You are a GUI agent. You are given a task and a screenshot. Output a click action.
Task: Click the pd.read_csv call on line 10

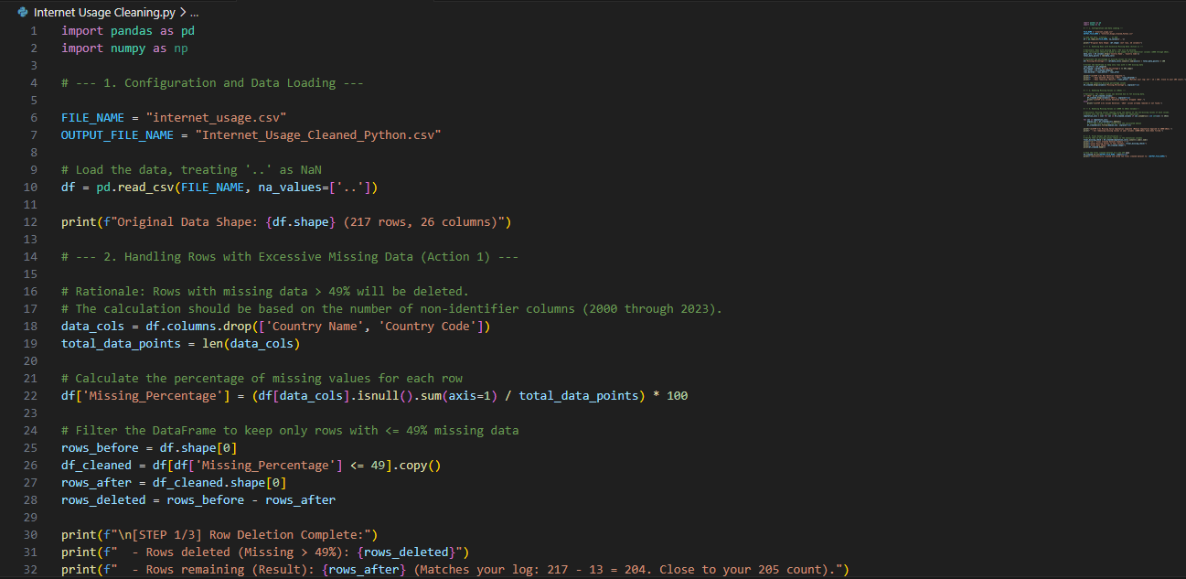pos(137,187)
